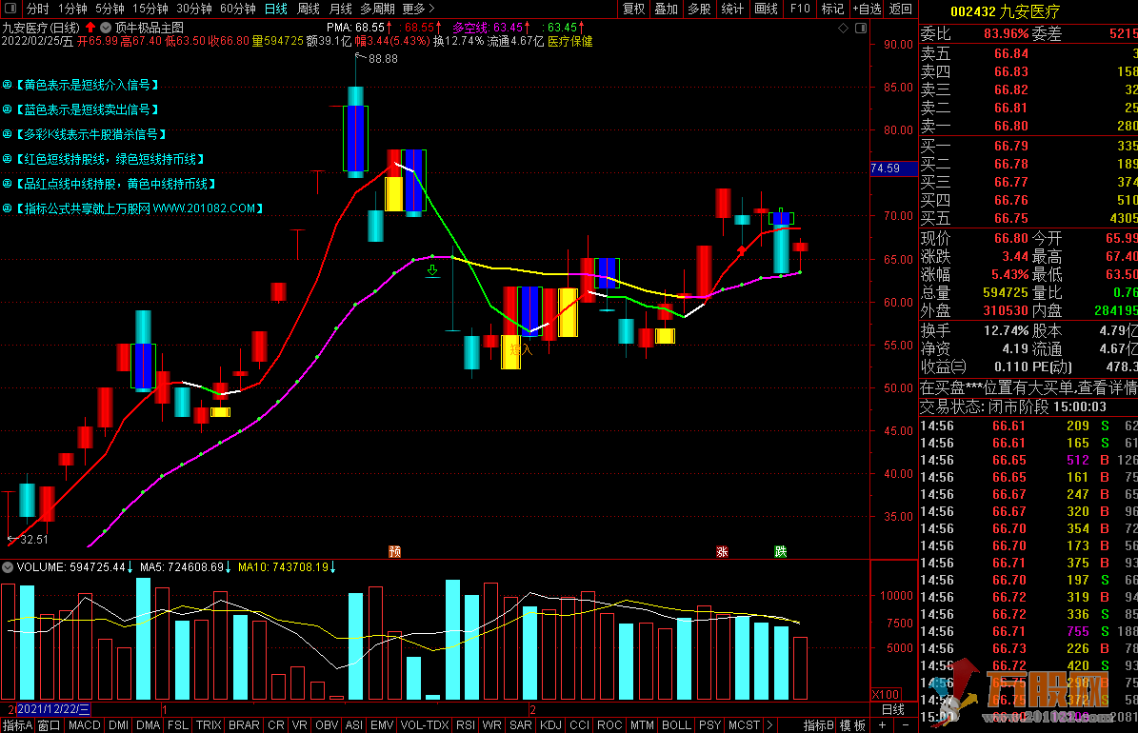Open info icon beside 指标公式共享就上万股网
The width and height of the screenshot is (1138, 733).
tap(8, 208)
